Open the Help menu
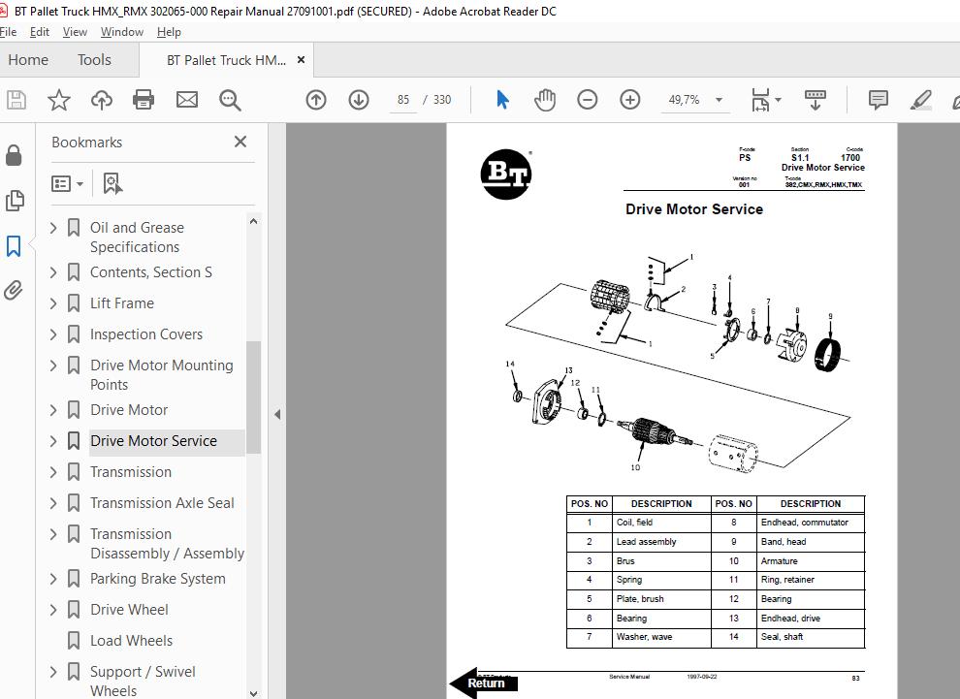 coord(169,32)
